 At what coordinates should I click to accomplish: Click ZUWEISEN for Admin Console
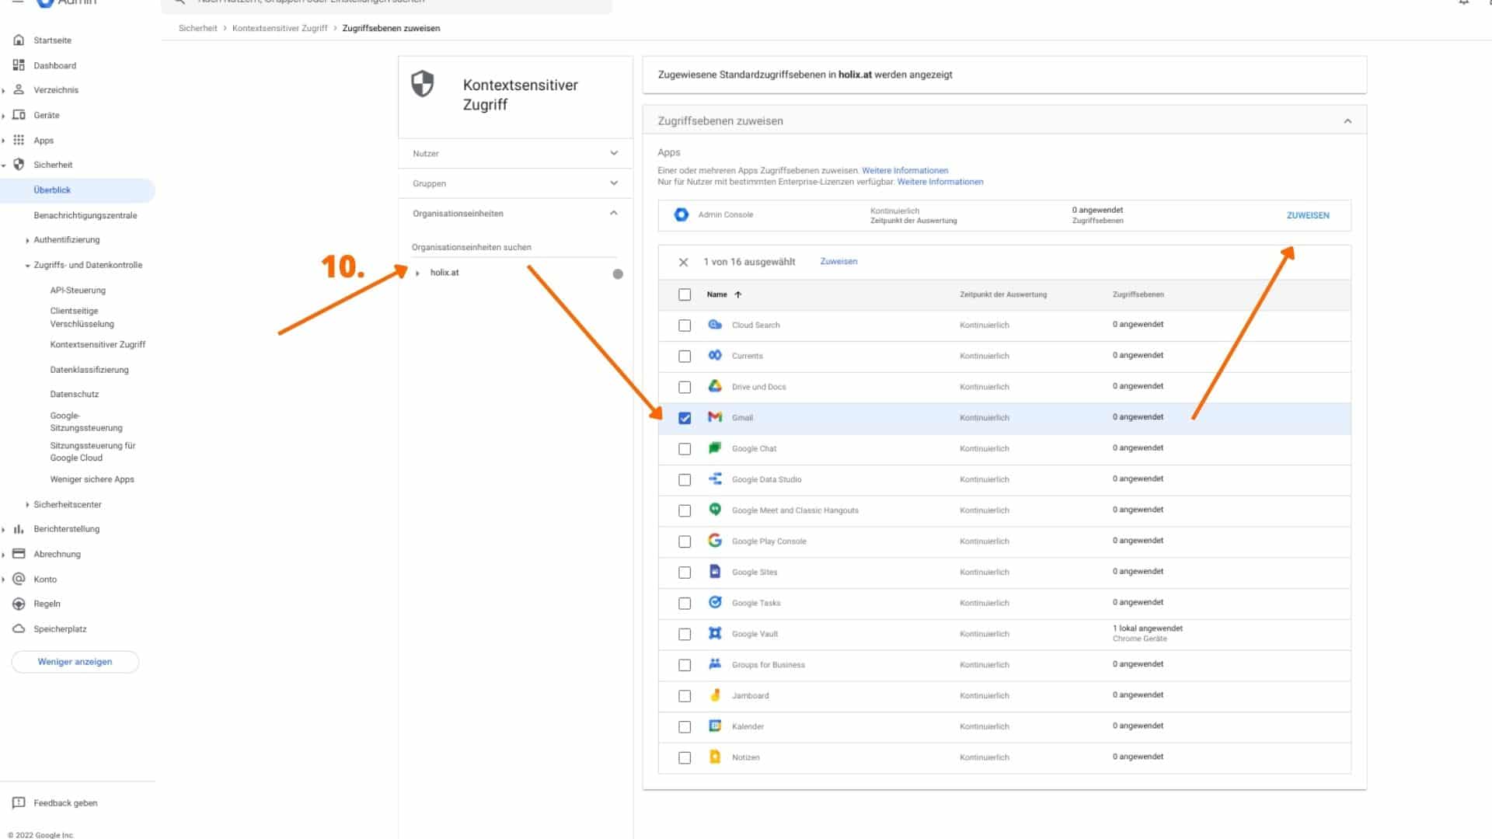(1307, 215)
